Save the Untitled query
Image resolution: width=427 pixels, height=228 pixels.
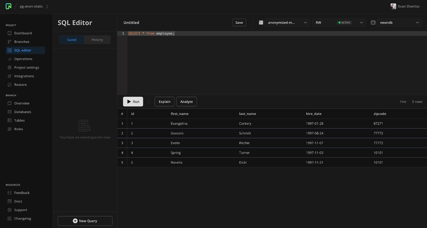[239, 23]
